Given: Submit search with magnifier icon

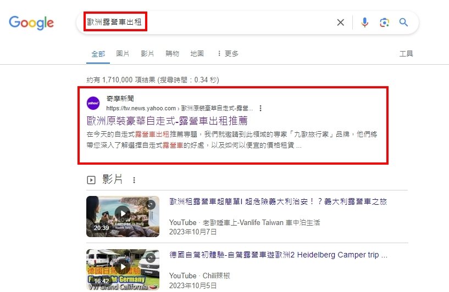Looking at the screenshot, I should click(x=403, y=23).
